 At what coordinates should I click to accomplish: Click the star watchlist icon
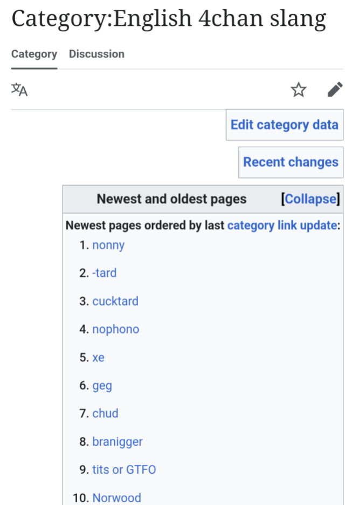pyautogui.click(x=299, y=90)
